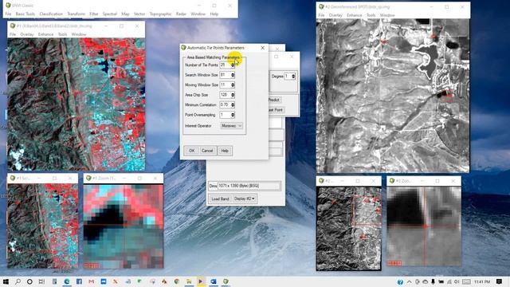The height and width of the screenshot is (287, 510).
Task: Open Classification menu in ENVI Classic
Action: click(x=51, y=14)
